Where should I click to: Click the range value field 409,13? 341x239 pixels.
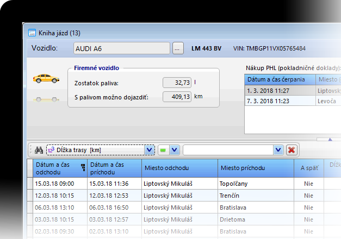177,97
